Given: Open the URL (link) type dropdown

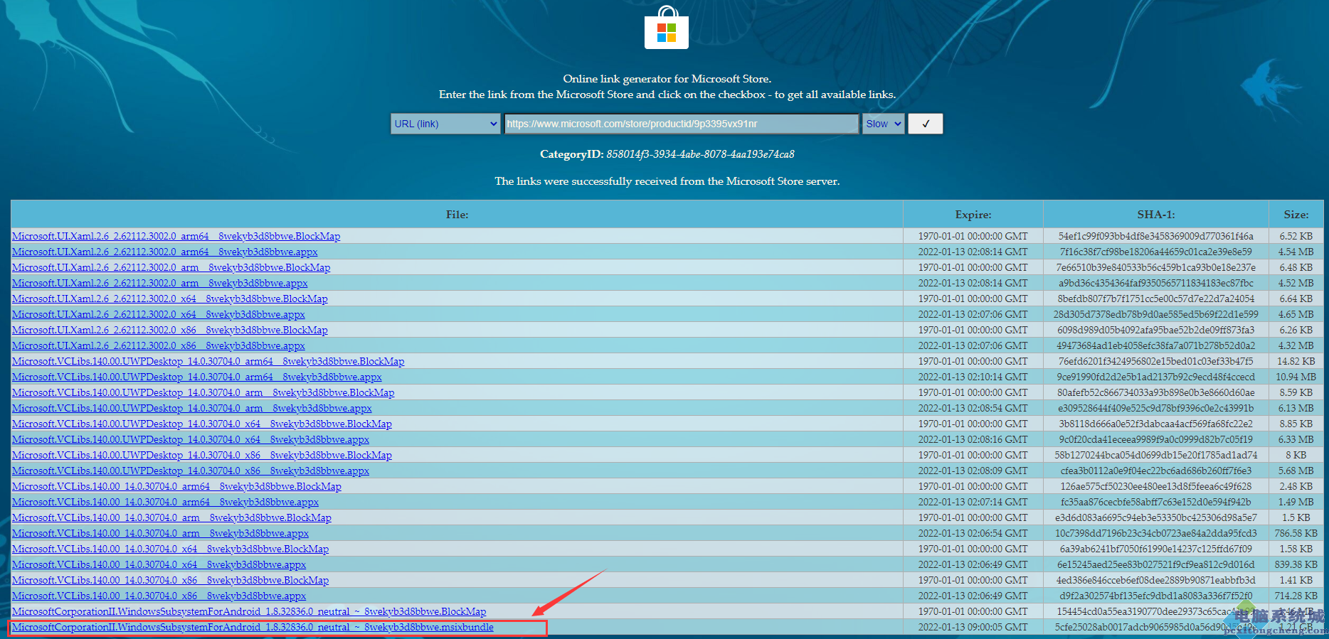Looking at the screenshot, I should point(446,124).
